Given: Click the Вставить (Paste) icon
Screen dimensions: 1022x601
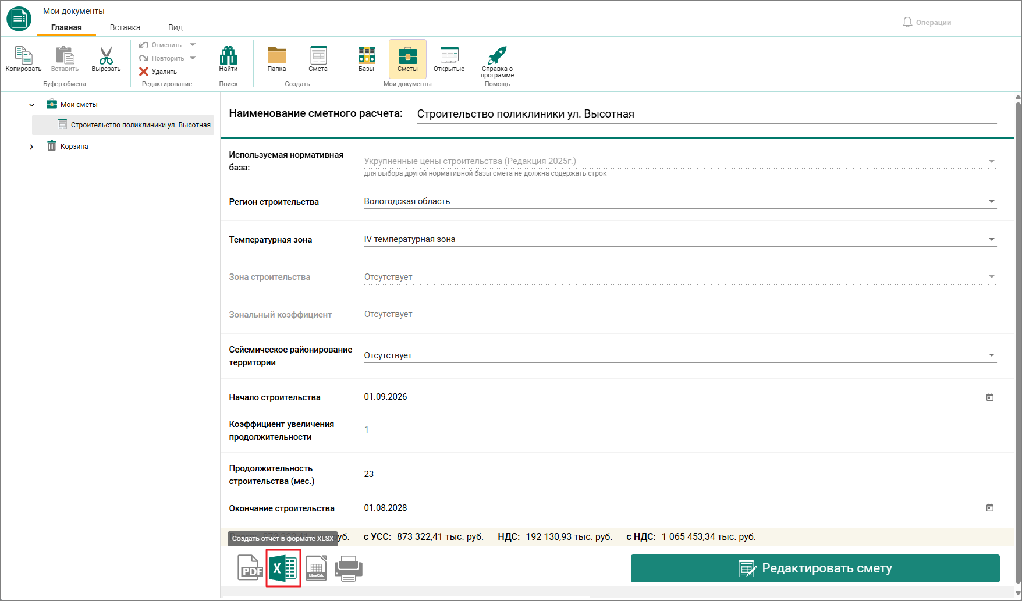Looking at the screenshot, I should (x=65, y=55).
